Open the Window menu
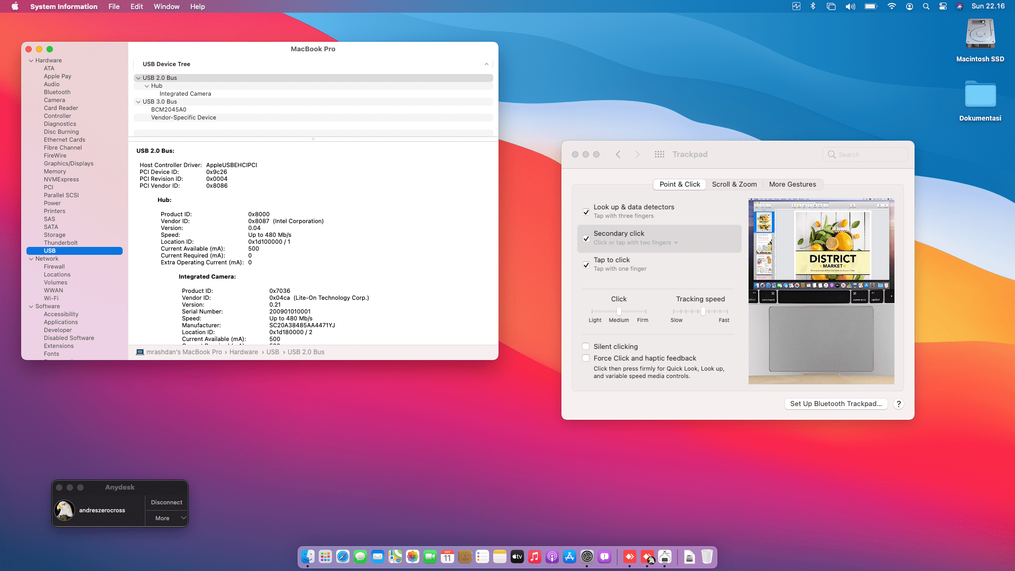 (x=166, y=6)
